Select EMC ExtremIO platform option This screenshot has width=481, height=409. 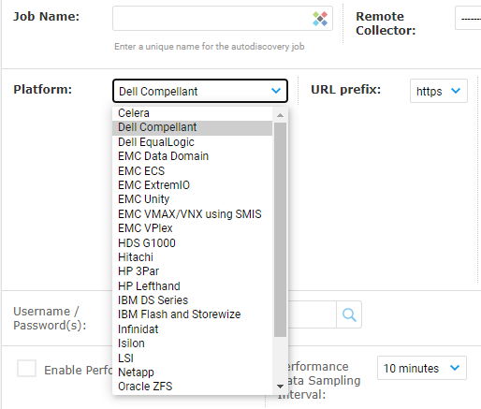pyautogui.click(x=193, y=185)
